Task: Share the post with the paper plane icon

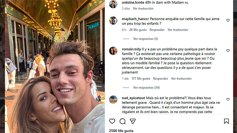Action: [x=133, y=121]
